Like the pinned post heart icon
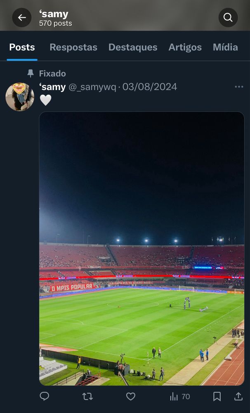Viewport: 250px width, 413px height. pyautogui.click(x=130, y=396)
